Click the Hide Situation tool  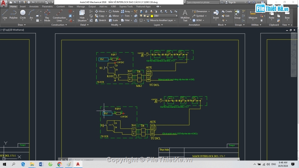[x=82, y=16]
